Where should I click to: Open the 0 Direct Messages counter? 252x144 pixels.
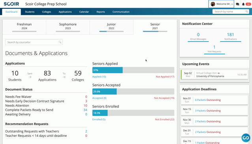pos(198,37)
